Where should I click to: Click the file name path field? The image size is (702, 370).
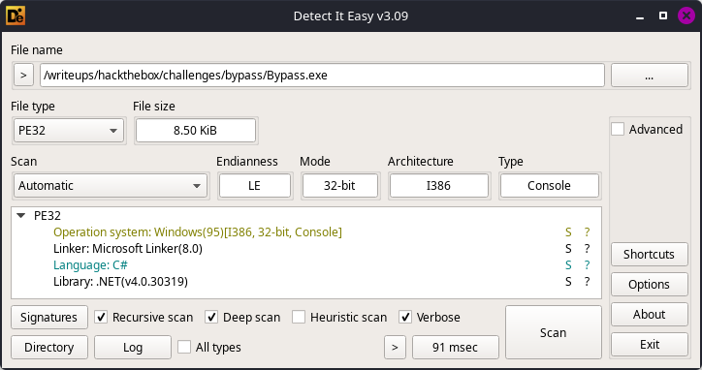point(322,76)
